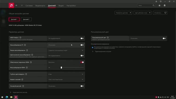Click Масштабирование HDMI slider handle
176x99 pixels.
coord(61,68)
